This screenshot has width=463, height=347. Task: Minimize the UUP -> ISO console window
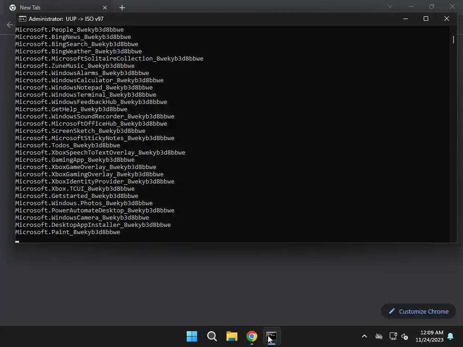click(x=406, y=19)
